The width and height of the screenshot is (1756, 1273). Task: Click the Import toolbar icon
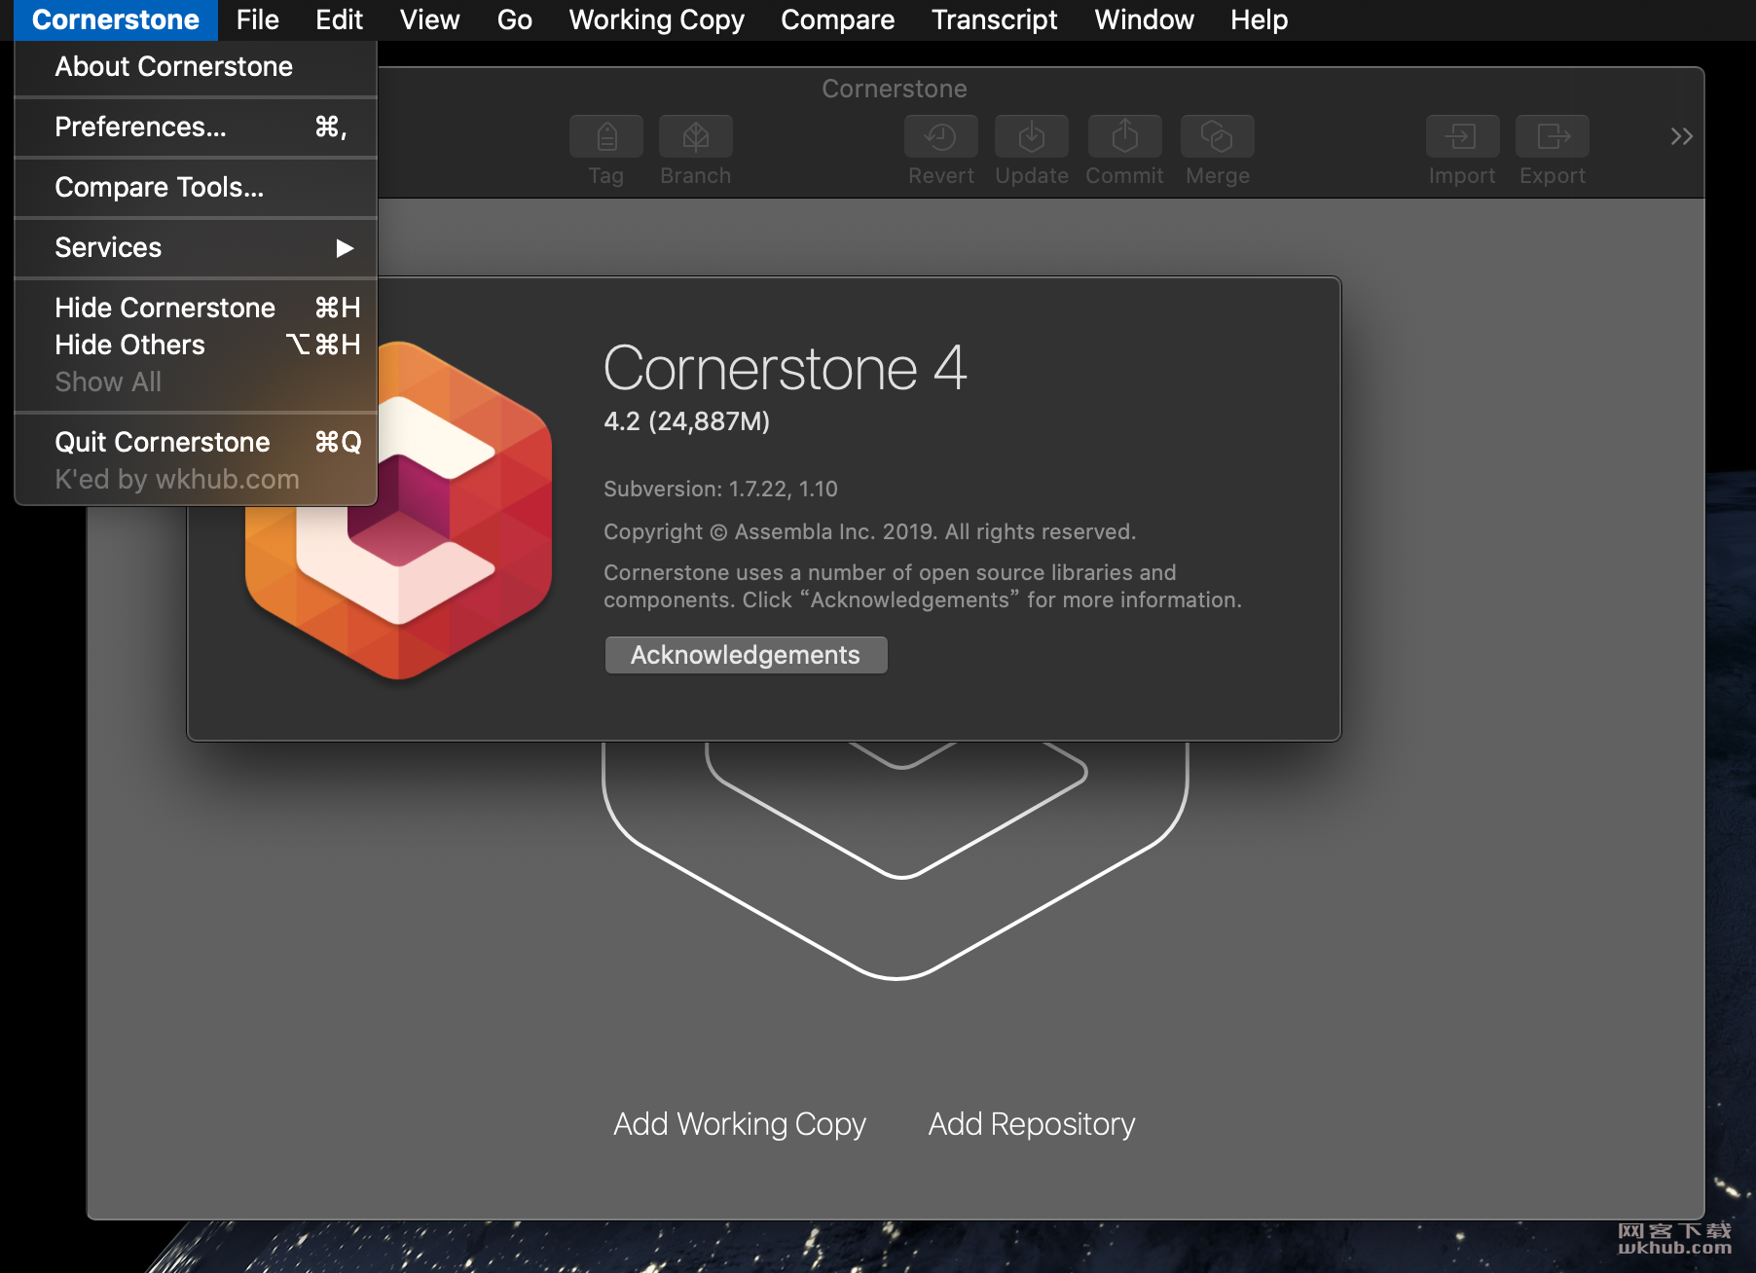pos(1462,136)
